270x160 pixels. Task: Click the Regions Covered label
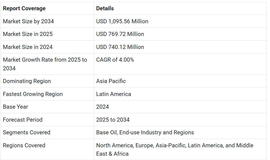pyautogui.click(x=24, y=145)
